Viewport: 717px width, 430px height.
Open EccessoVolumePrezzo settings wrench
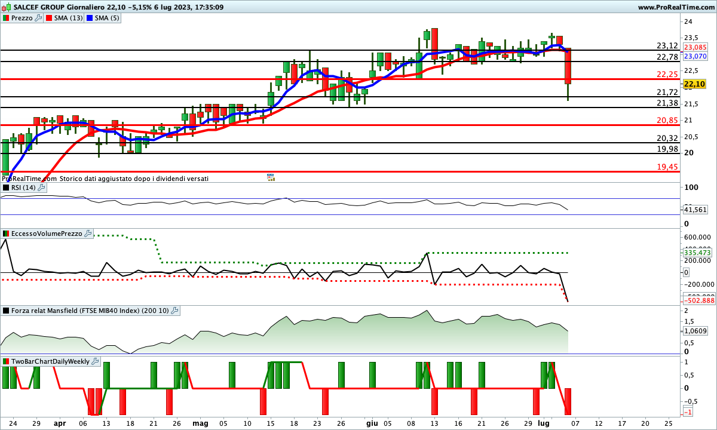pos(88,234)
